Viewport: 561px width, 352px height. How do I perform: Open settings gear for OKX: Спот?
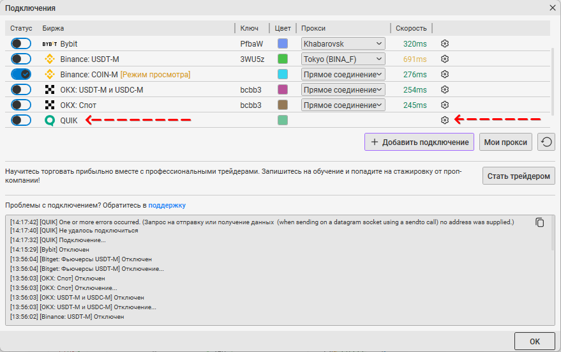coord(445,105)
